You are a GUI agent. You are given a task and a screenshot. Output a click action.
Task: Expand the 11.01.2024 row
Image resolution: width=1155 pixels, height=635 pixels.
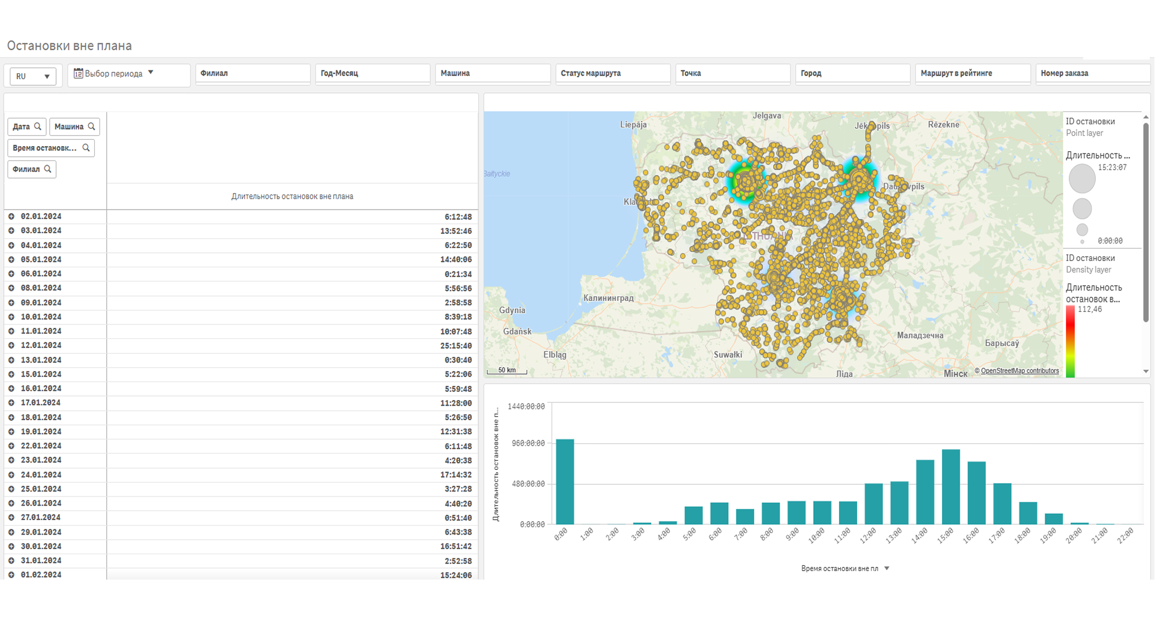click(x=11, y=331)
